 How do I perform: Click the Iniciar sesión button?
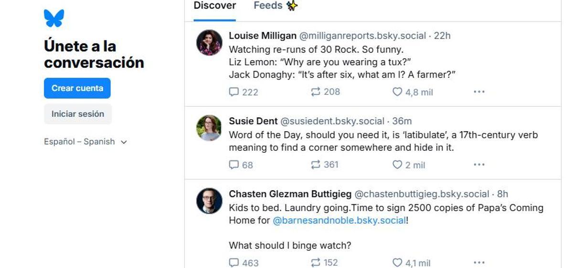pos(78,114)
